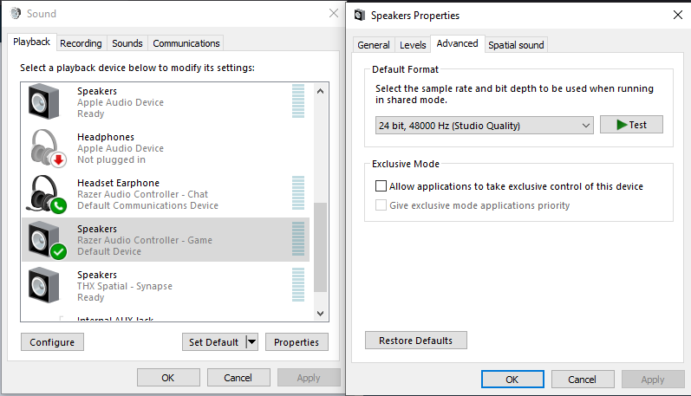
Task: Toggle give exclusive mode applications priority
Action: [381, 205]
